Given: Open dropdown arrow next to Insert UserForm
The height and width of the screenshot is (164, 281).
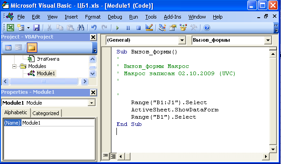Looking at the screenshot, I should pos(28,28).
